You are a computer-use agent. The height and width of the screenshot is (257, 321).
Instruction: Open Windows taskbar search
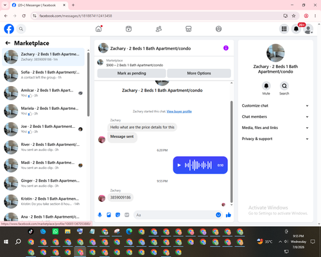18,242
